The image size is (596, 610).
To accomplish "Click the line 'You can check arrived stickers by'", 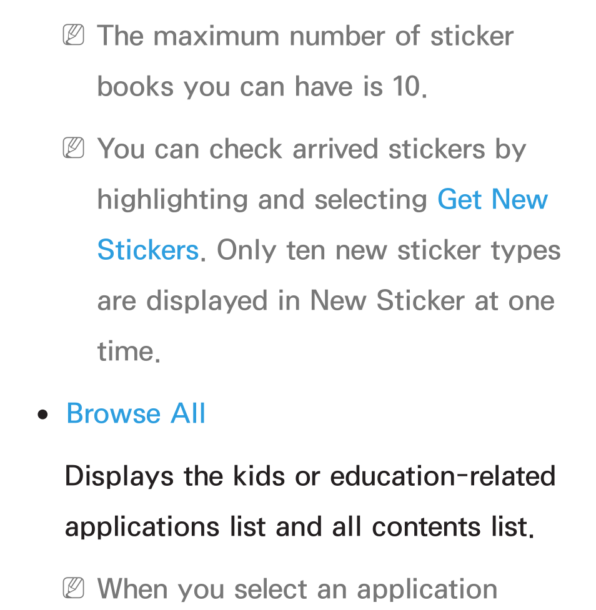I will tap(311, 149).
